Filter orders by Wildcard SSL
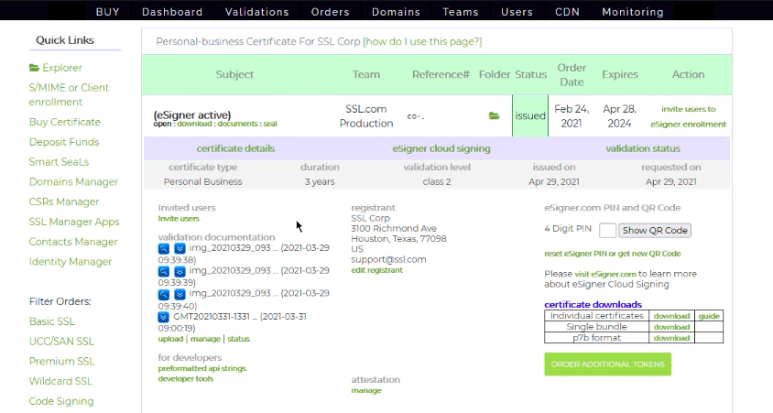Image resolution: width=773 pixels, height=413 pixels. pyautogui.click(x=60, y=381)
